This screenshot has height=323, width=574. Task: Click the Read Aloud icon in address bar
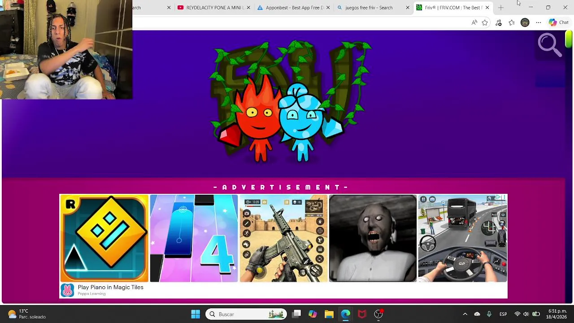tap(474, 22)
